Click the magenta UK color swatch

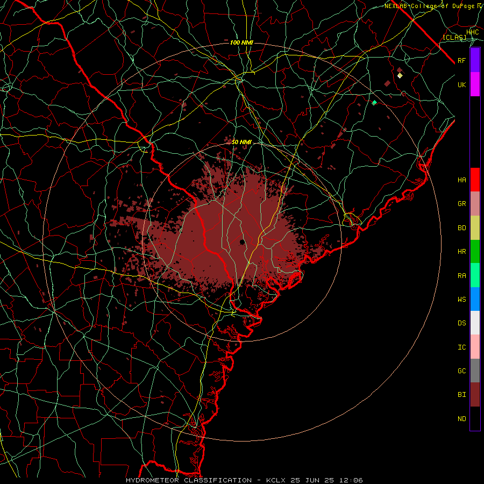coord(475,84)
